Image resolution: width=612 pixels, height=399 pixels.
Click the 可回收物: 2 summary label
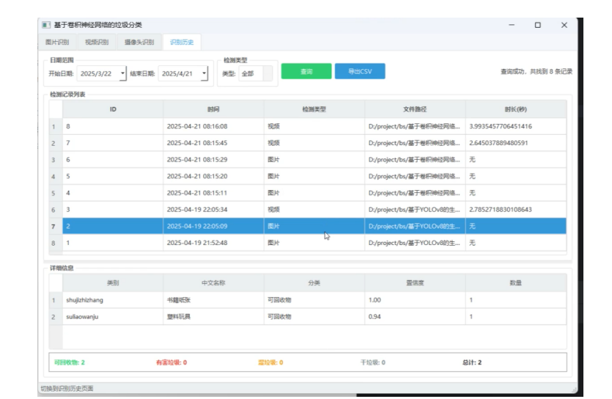tap(70, 362)
